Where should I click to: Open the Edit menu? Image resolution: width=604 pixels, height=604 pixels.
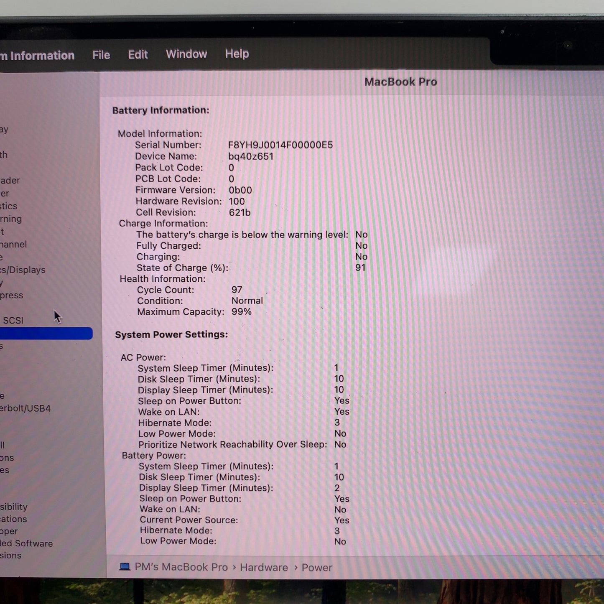[138, 55]
